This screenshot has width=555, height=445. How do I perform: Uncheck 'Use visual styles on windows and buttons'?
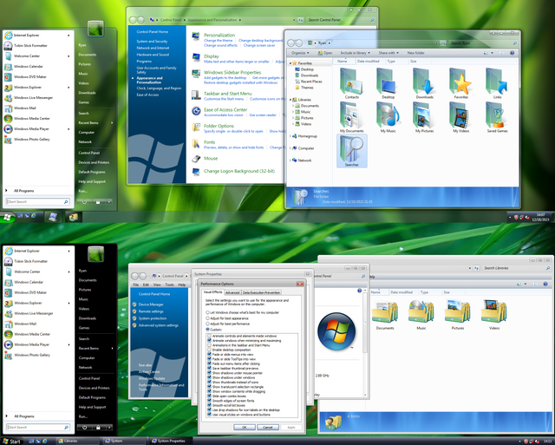pos(209,415)
